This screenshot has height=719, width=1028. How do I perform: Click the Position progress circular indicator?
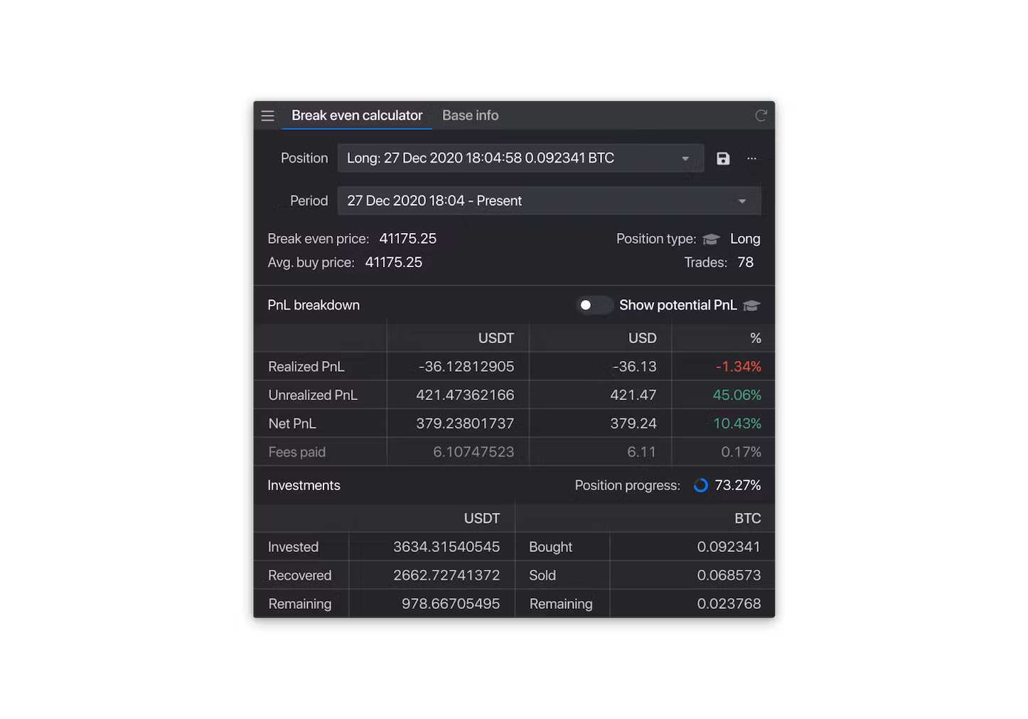(700, 485)
